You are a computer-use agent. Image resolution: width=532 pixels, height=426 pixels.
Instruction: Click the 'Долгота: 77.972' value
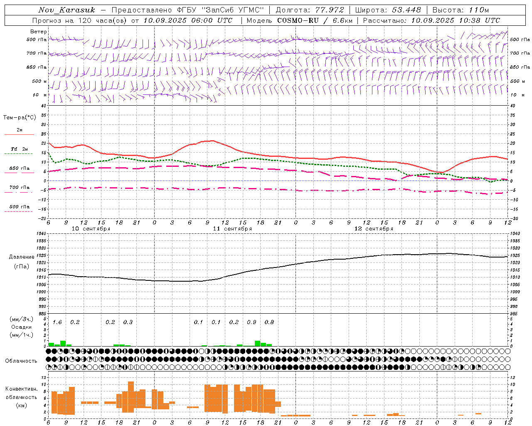coord(310,10)
